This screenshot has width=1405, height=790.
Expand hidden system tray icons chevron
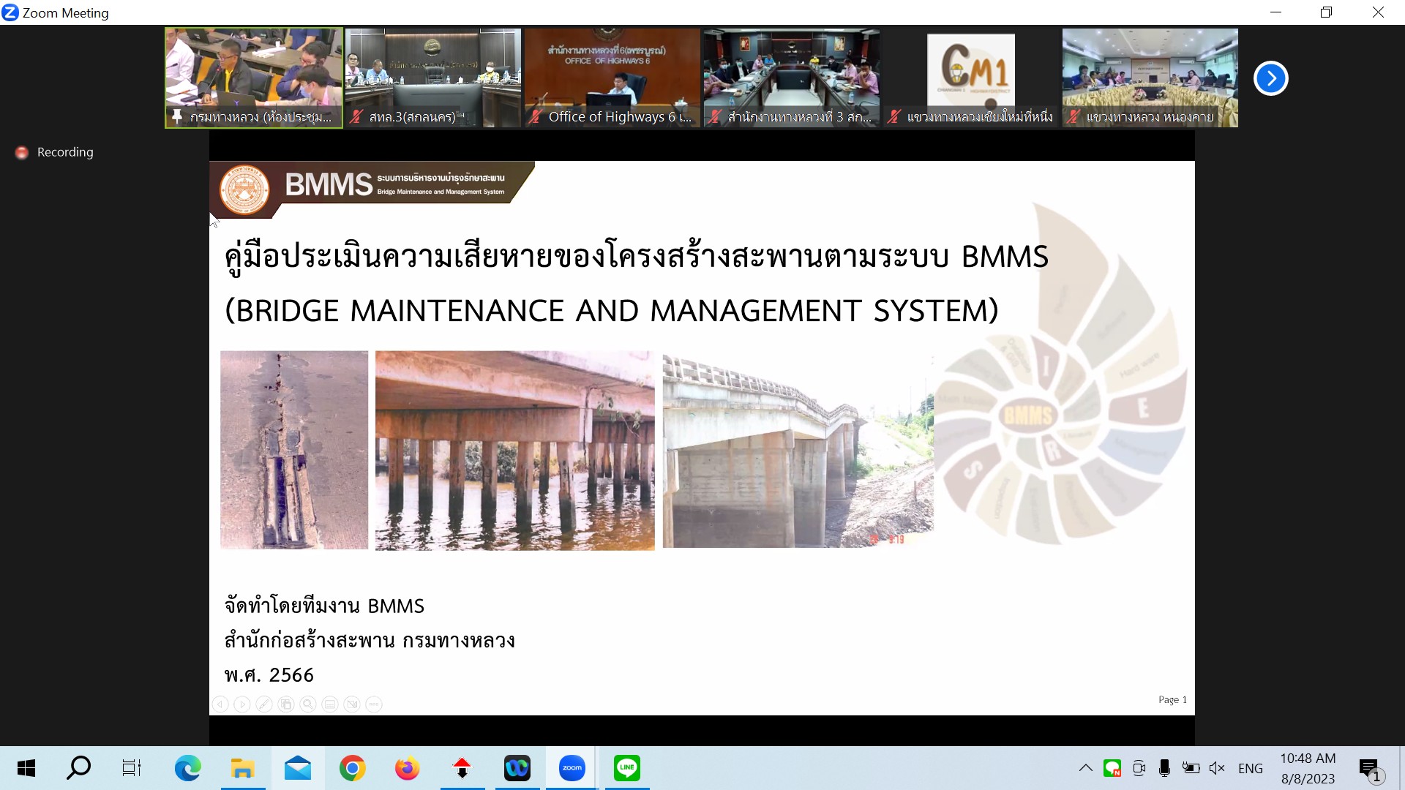[x=1085, y=768]
